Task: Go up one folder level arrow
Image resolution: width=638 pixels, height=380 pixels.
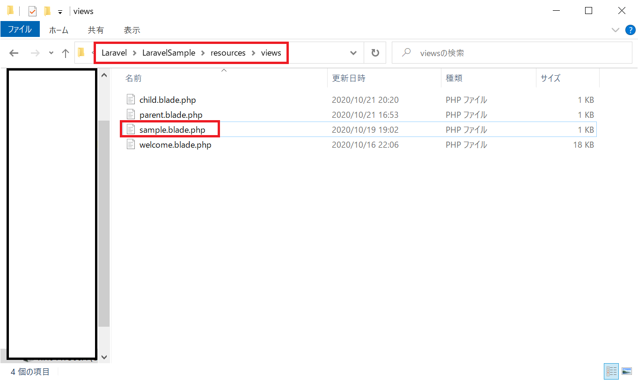Action: pyautogui.click(x=66, y=53)
